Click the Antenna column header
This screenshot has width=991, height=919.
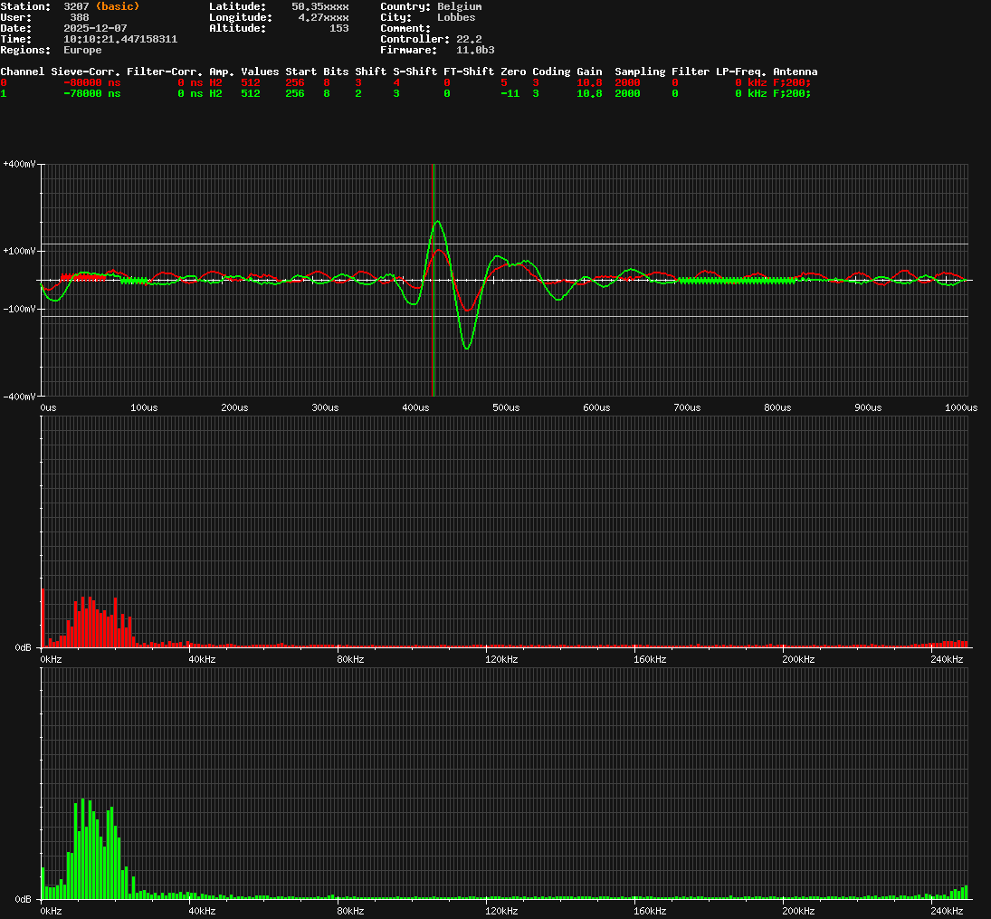795,72
